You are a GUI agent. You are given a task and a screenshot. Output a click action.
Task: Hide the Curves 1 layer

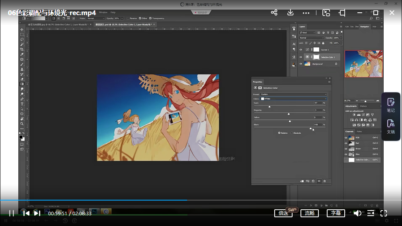coord(301,50)
